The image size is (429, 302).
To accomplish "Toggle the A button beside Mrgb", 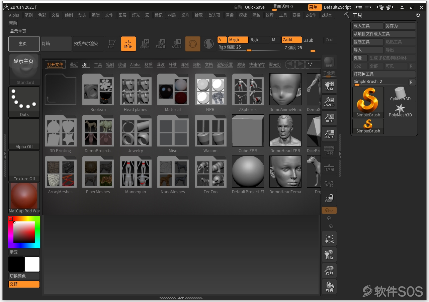I will click(x=222, y=40).
